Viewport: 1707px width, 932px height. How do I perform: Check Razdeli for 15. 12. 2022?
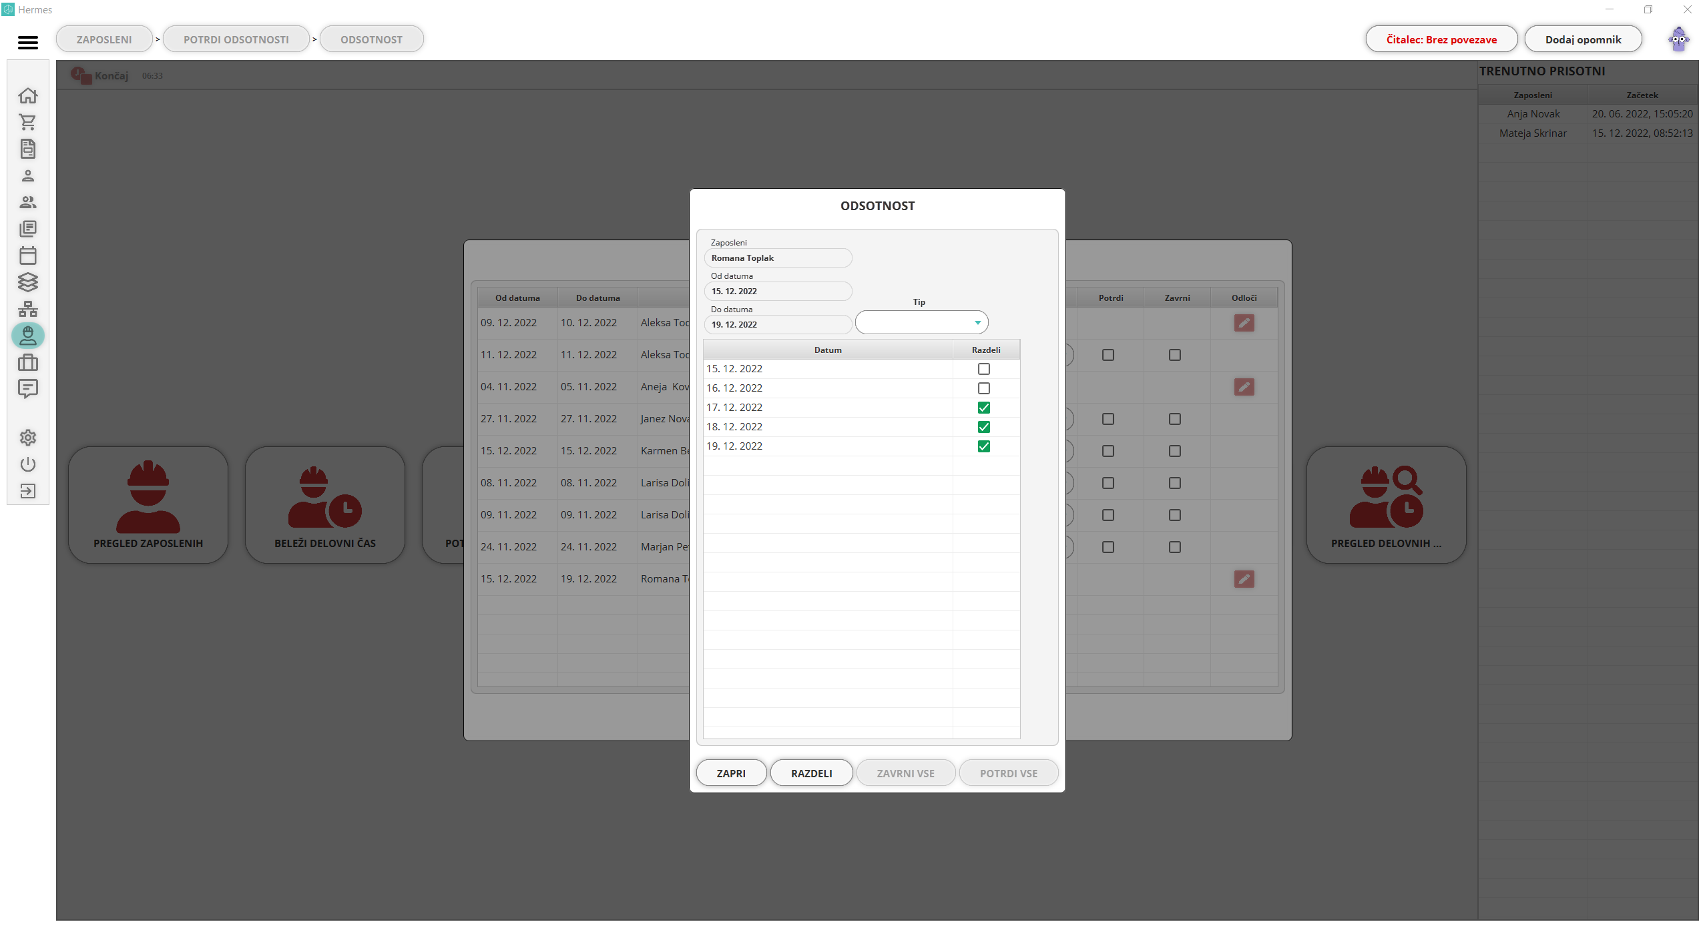[x=983, y=369]
